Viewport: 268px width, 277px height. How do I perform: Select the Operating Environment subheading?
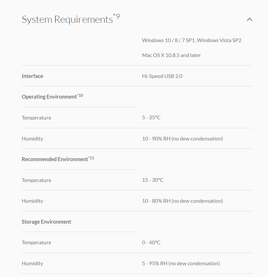49,97
